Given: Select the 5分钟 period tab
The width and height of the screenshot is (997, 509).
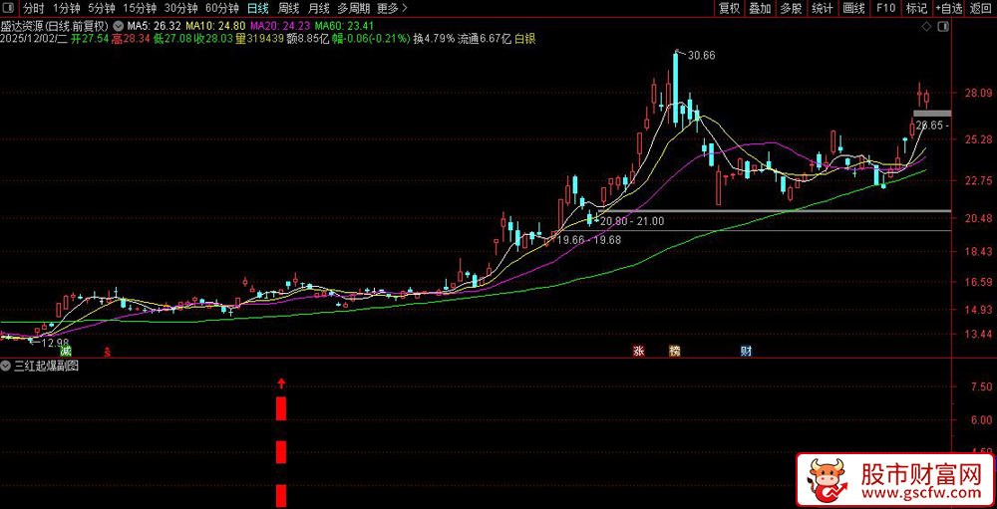Looking at the screenshot, I should coord(101,8).
